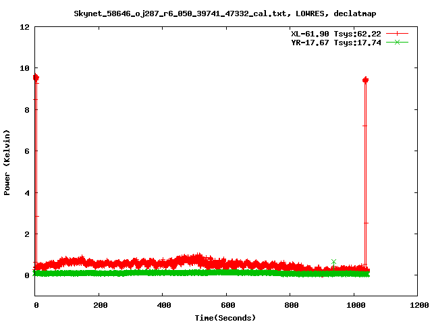
Task: Click the Time(Seconds) x-axis label
Action: (x=225, y=318)
